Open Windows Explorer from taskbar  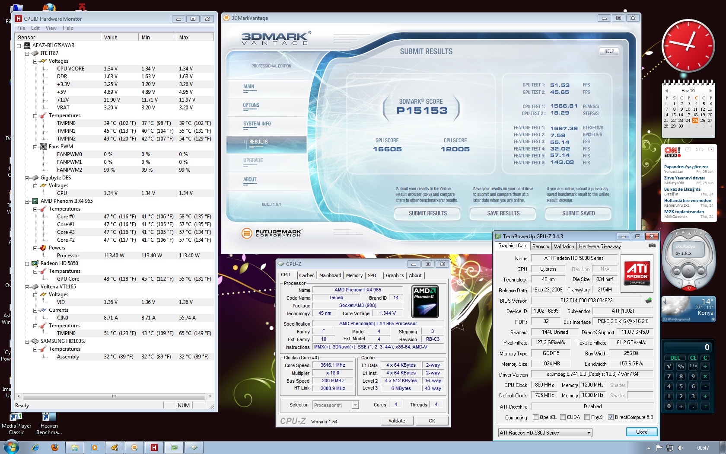[x=75, y=448]
